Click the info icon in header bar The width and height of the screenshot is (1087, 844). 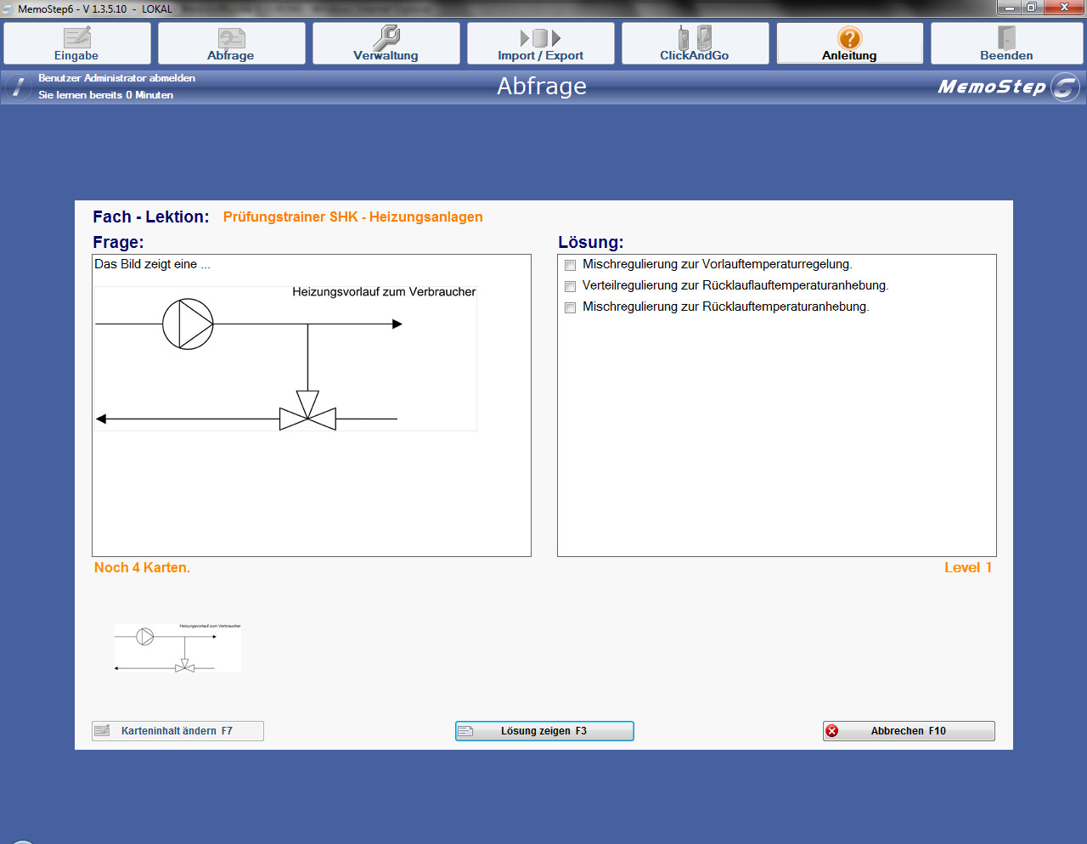point(19,87)
